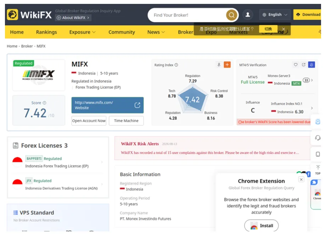326x236 pixels.
Task: Open the Broker nav tab
Action: click(x=185, y=32)
